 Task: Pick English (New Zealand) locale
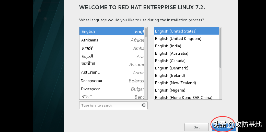click(x=175, y=83)
